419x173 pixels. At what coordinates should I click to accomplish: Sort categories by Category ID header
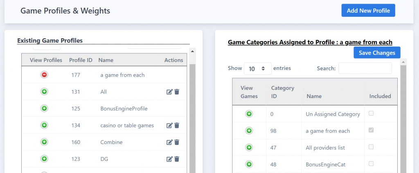pyautogui.click(x=282, y=92)
